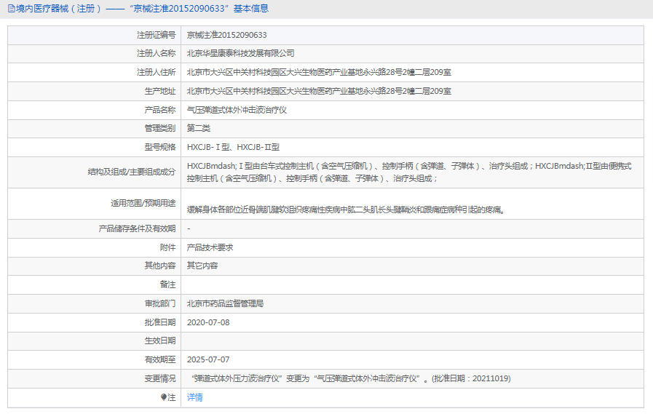The height and width of the screenshot is (414, 653).
Task: Click the 备注 label
Action: point(168,284)
